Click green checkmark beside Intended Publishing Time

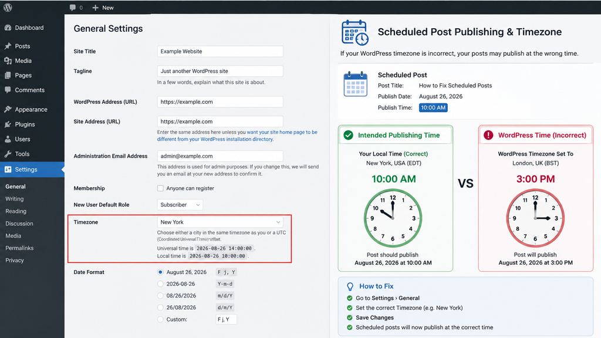pos(349,135)
